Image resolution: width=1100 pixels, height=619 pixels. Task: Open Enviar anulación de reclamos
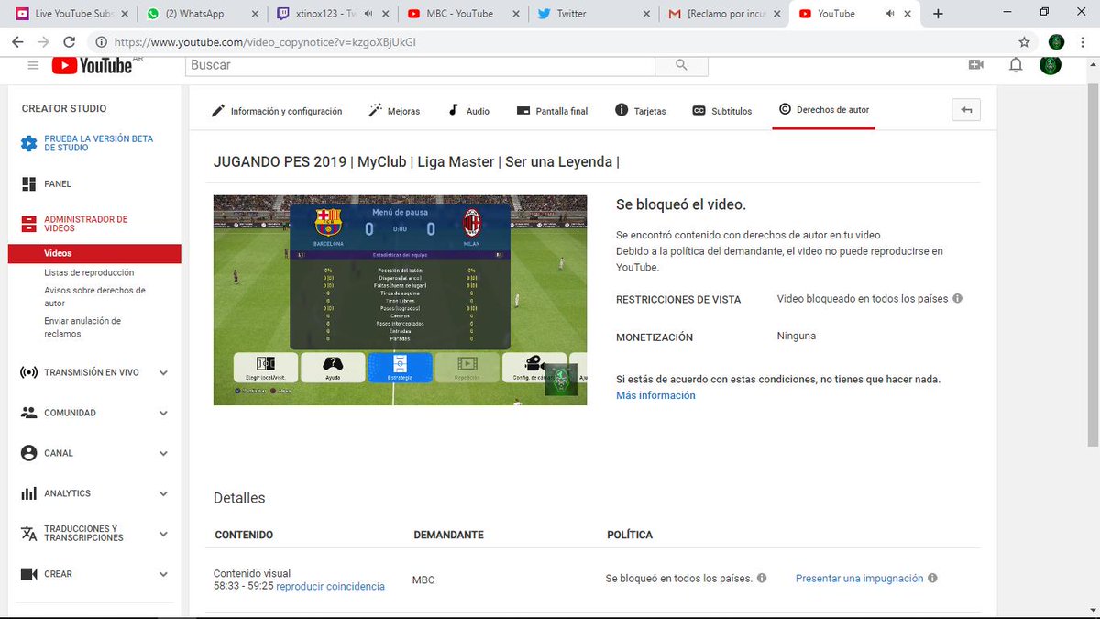[82, 327]
